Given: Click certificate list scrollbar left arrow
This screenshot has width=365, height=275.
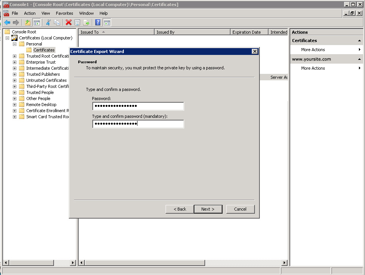Looking at the screenshot, I should click(82, 263).
